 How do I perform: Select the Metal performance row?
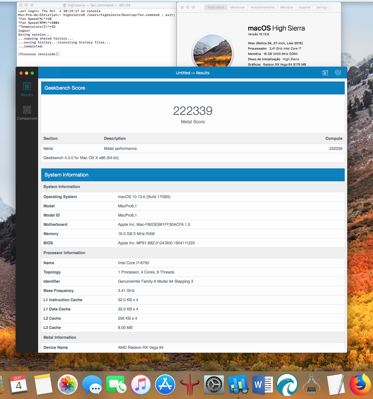(x=193, y=149)
